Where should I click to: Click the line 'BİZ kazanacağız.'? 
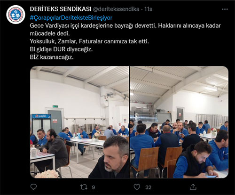click(52, 57)
